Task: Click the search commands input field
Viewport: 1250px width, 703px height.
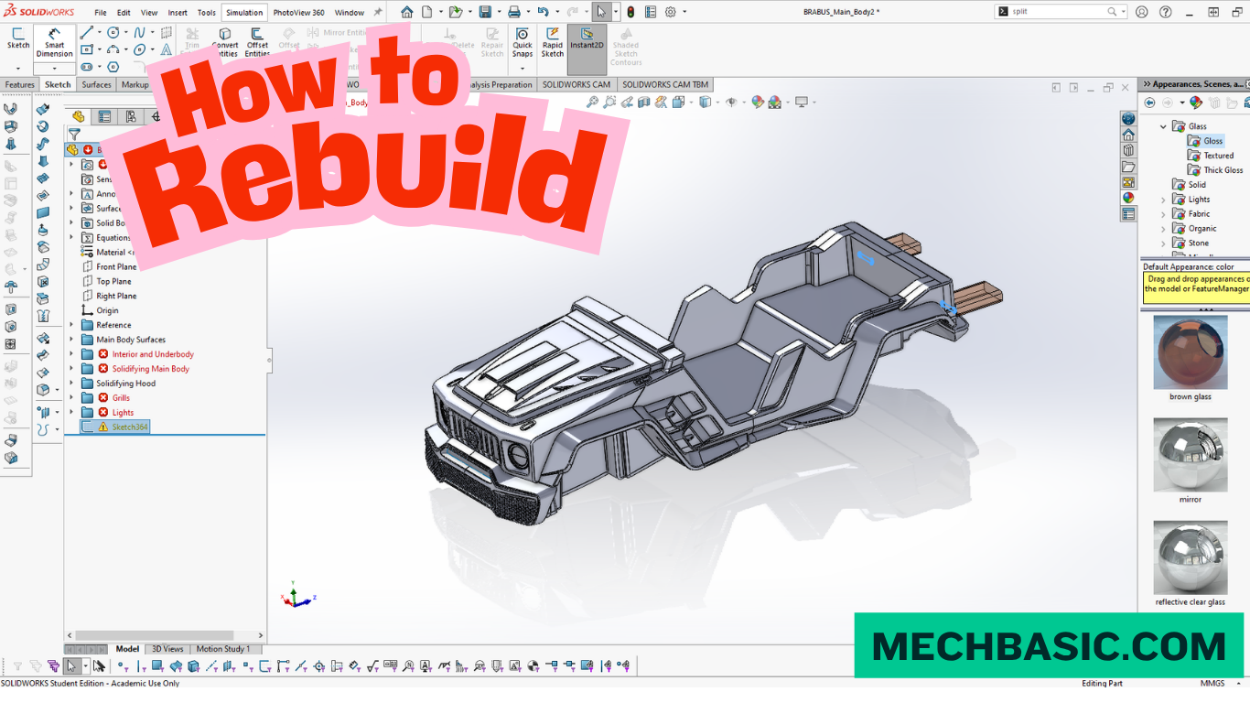Action: coord(1059,12)
